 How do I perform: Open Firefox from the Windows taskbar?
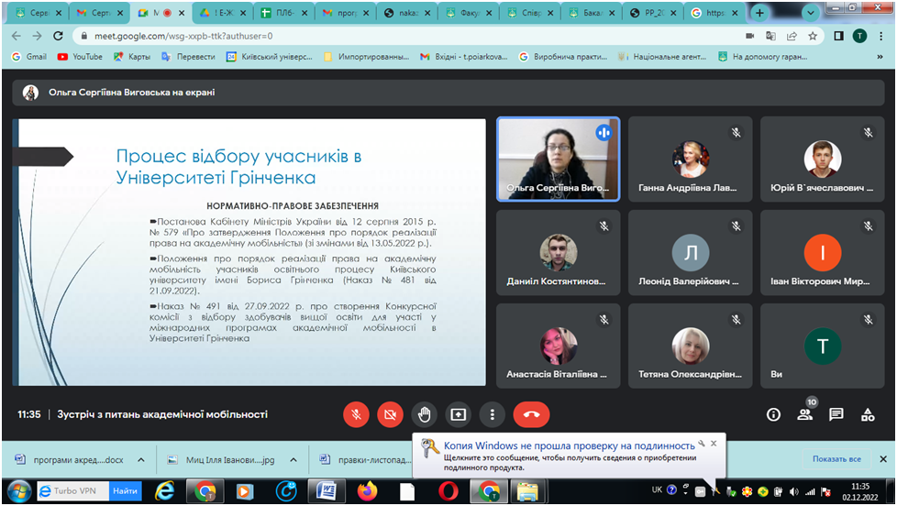[x=368, y=491]
